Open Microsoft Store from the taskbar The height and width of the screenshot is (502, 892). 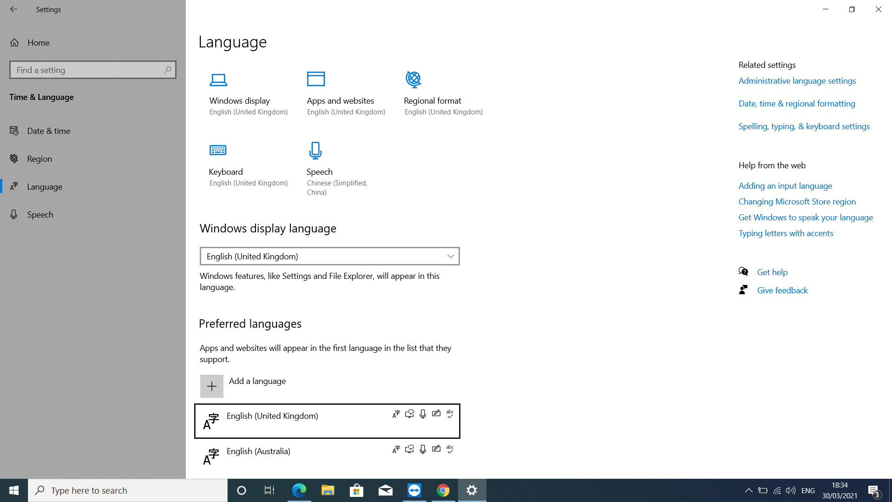point(357,490)
